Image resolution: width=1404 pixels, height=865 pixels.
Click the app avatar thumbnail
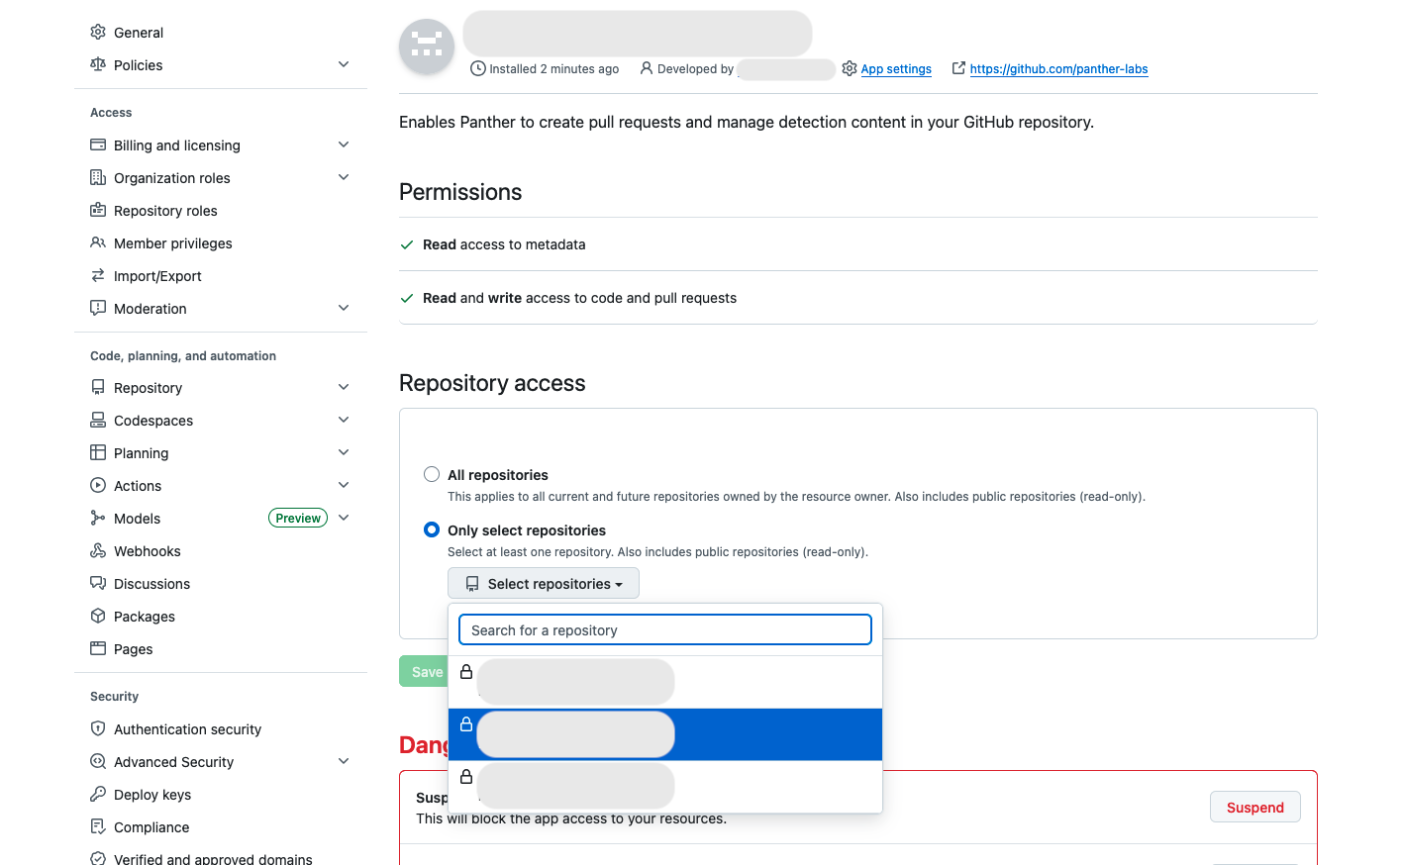pyautogui.click(x=427, y=46)
